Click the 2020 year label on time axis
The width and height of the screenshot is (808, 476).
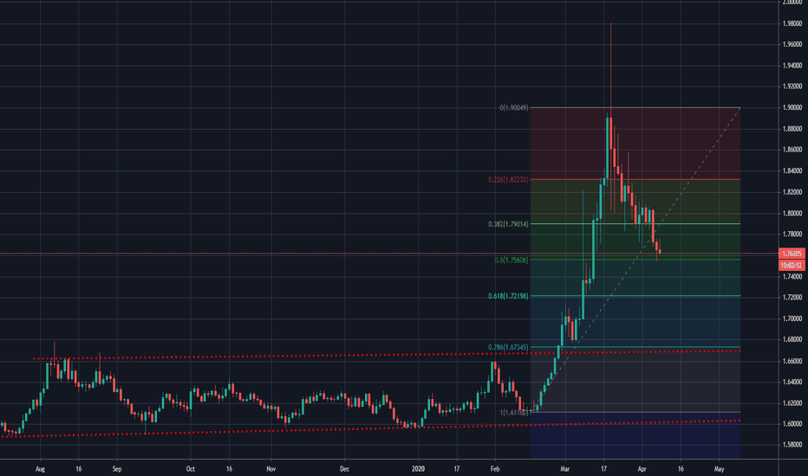pos(419,469)
